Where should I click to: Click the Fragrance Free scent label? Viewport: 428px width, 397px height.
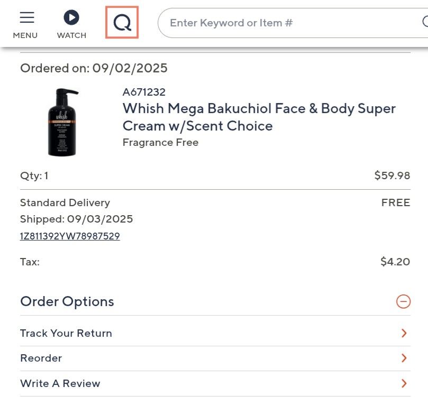coord(160,142)
